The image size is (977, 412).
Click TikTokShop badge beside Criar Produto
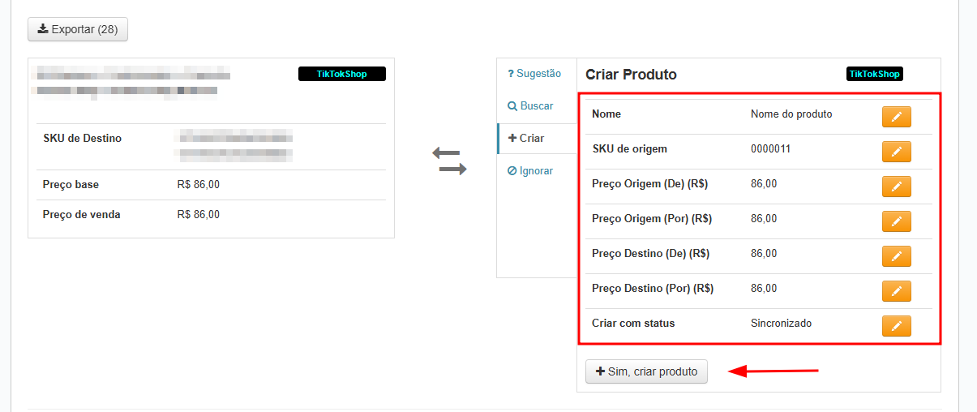(875, 74)
